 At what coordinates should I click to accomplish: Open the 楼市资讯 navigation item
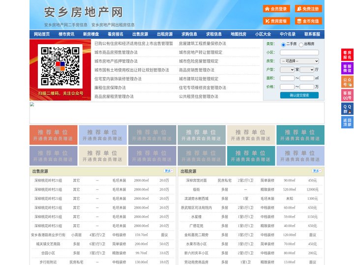66,34
